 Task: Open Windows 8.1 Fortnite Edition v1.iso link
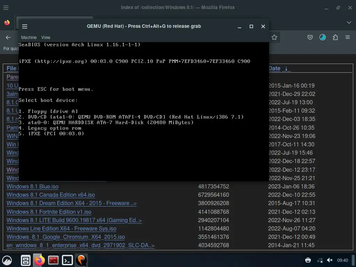pyautogui.click(x=49, y=212)
